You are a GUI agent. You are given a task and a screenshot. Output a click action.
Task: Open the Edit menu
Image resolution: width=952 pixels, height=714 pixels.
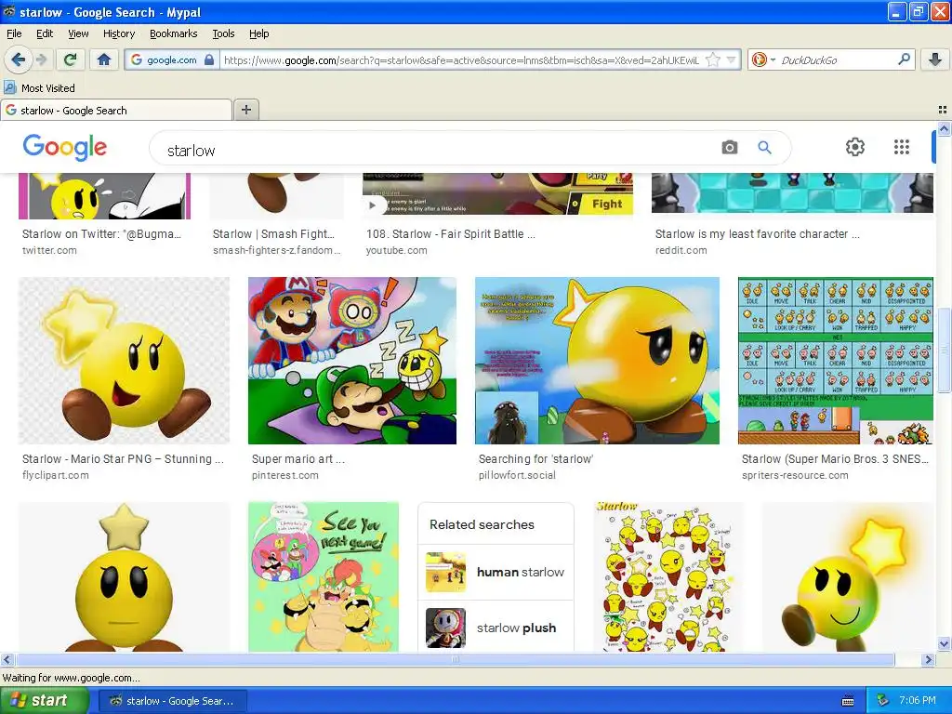45,33
